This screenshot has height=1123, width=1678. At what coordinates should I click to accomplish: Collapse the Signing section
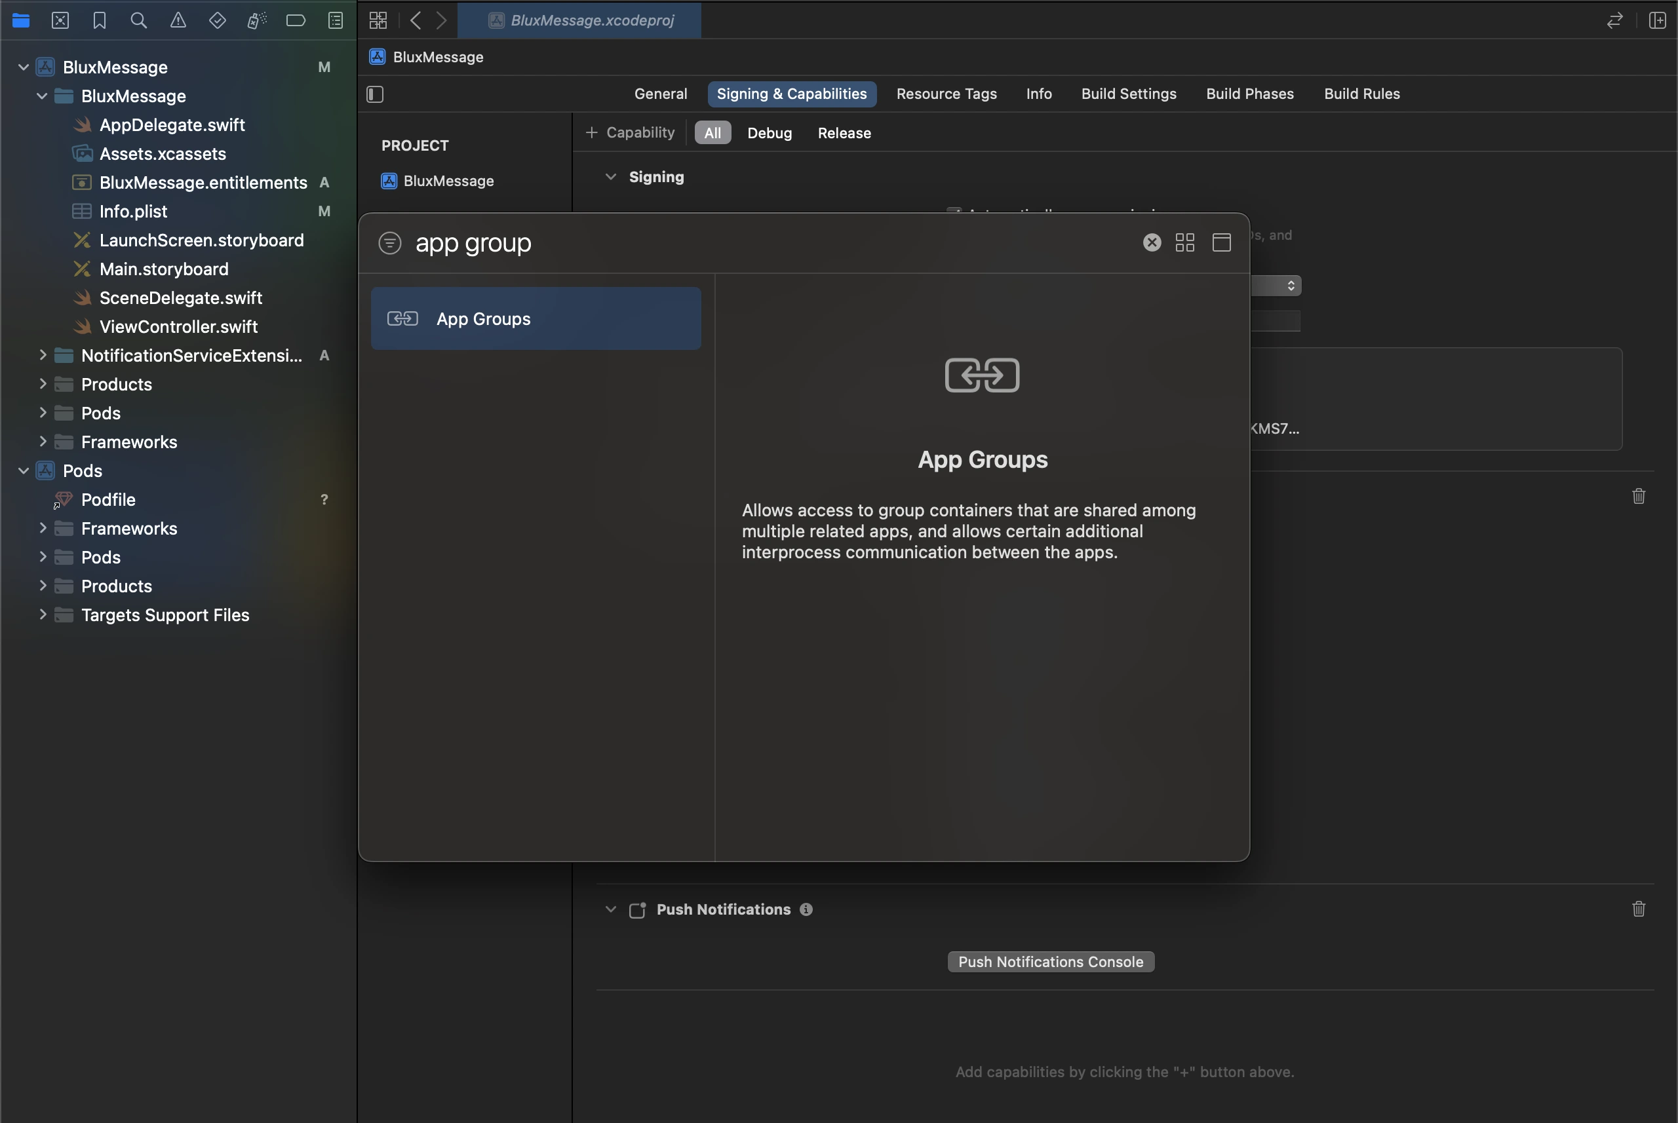[610, 177]
